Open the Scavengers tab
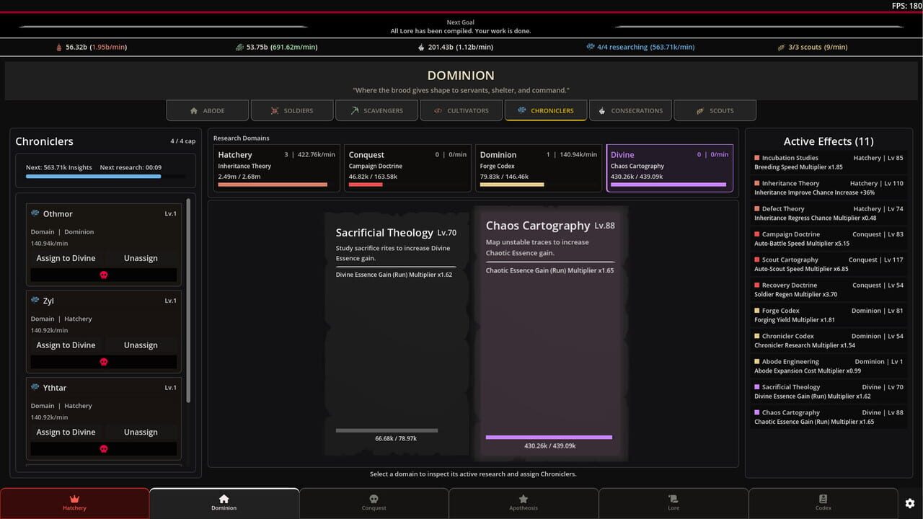Viewport: 923px width, 519px height. click(376, 110)
